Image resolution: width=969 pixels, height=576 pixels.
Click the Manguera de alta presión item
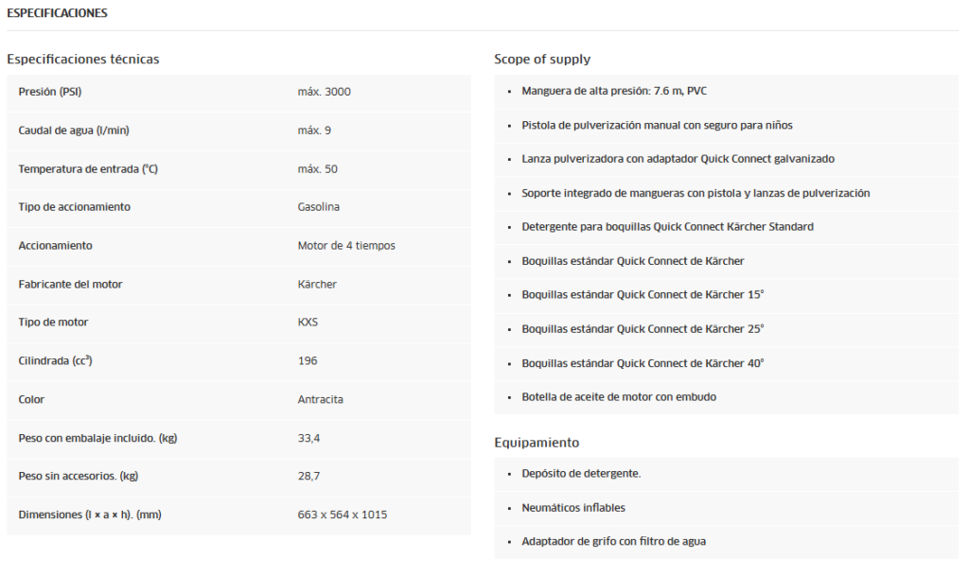point(614,91)
